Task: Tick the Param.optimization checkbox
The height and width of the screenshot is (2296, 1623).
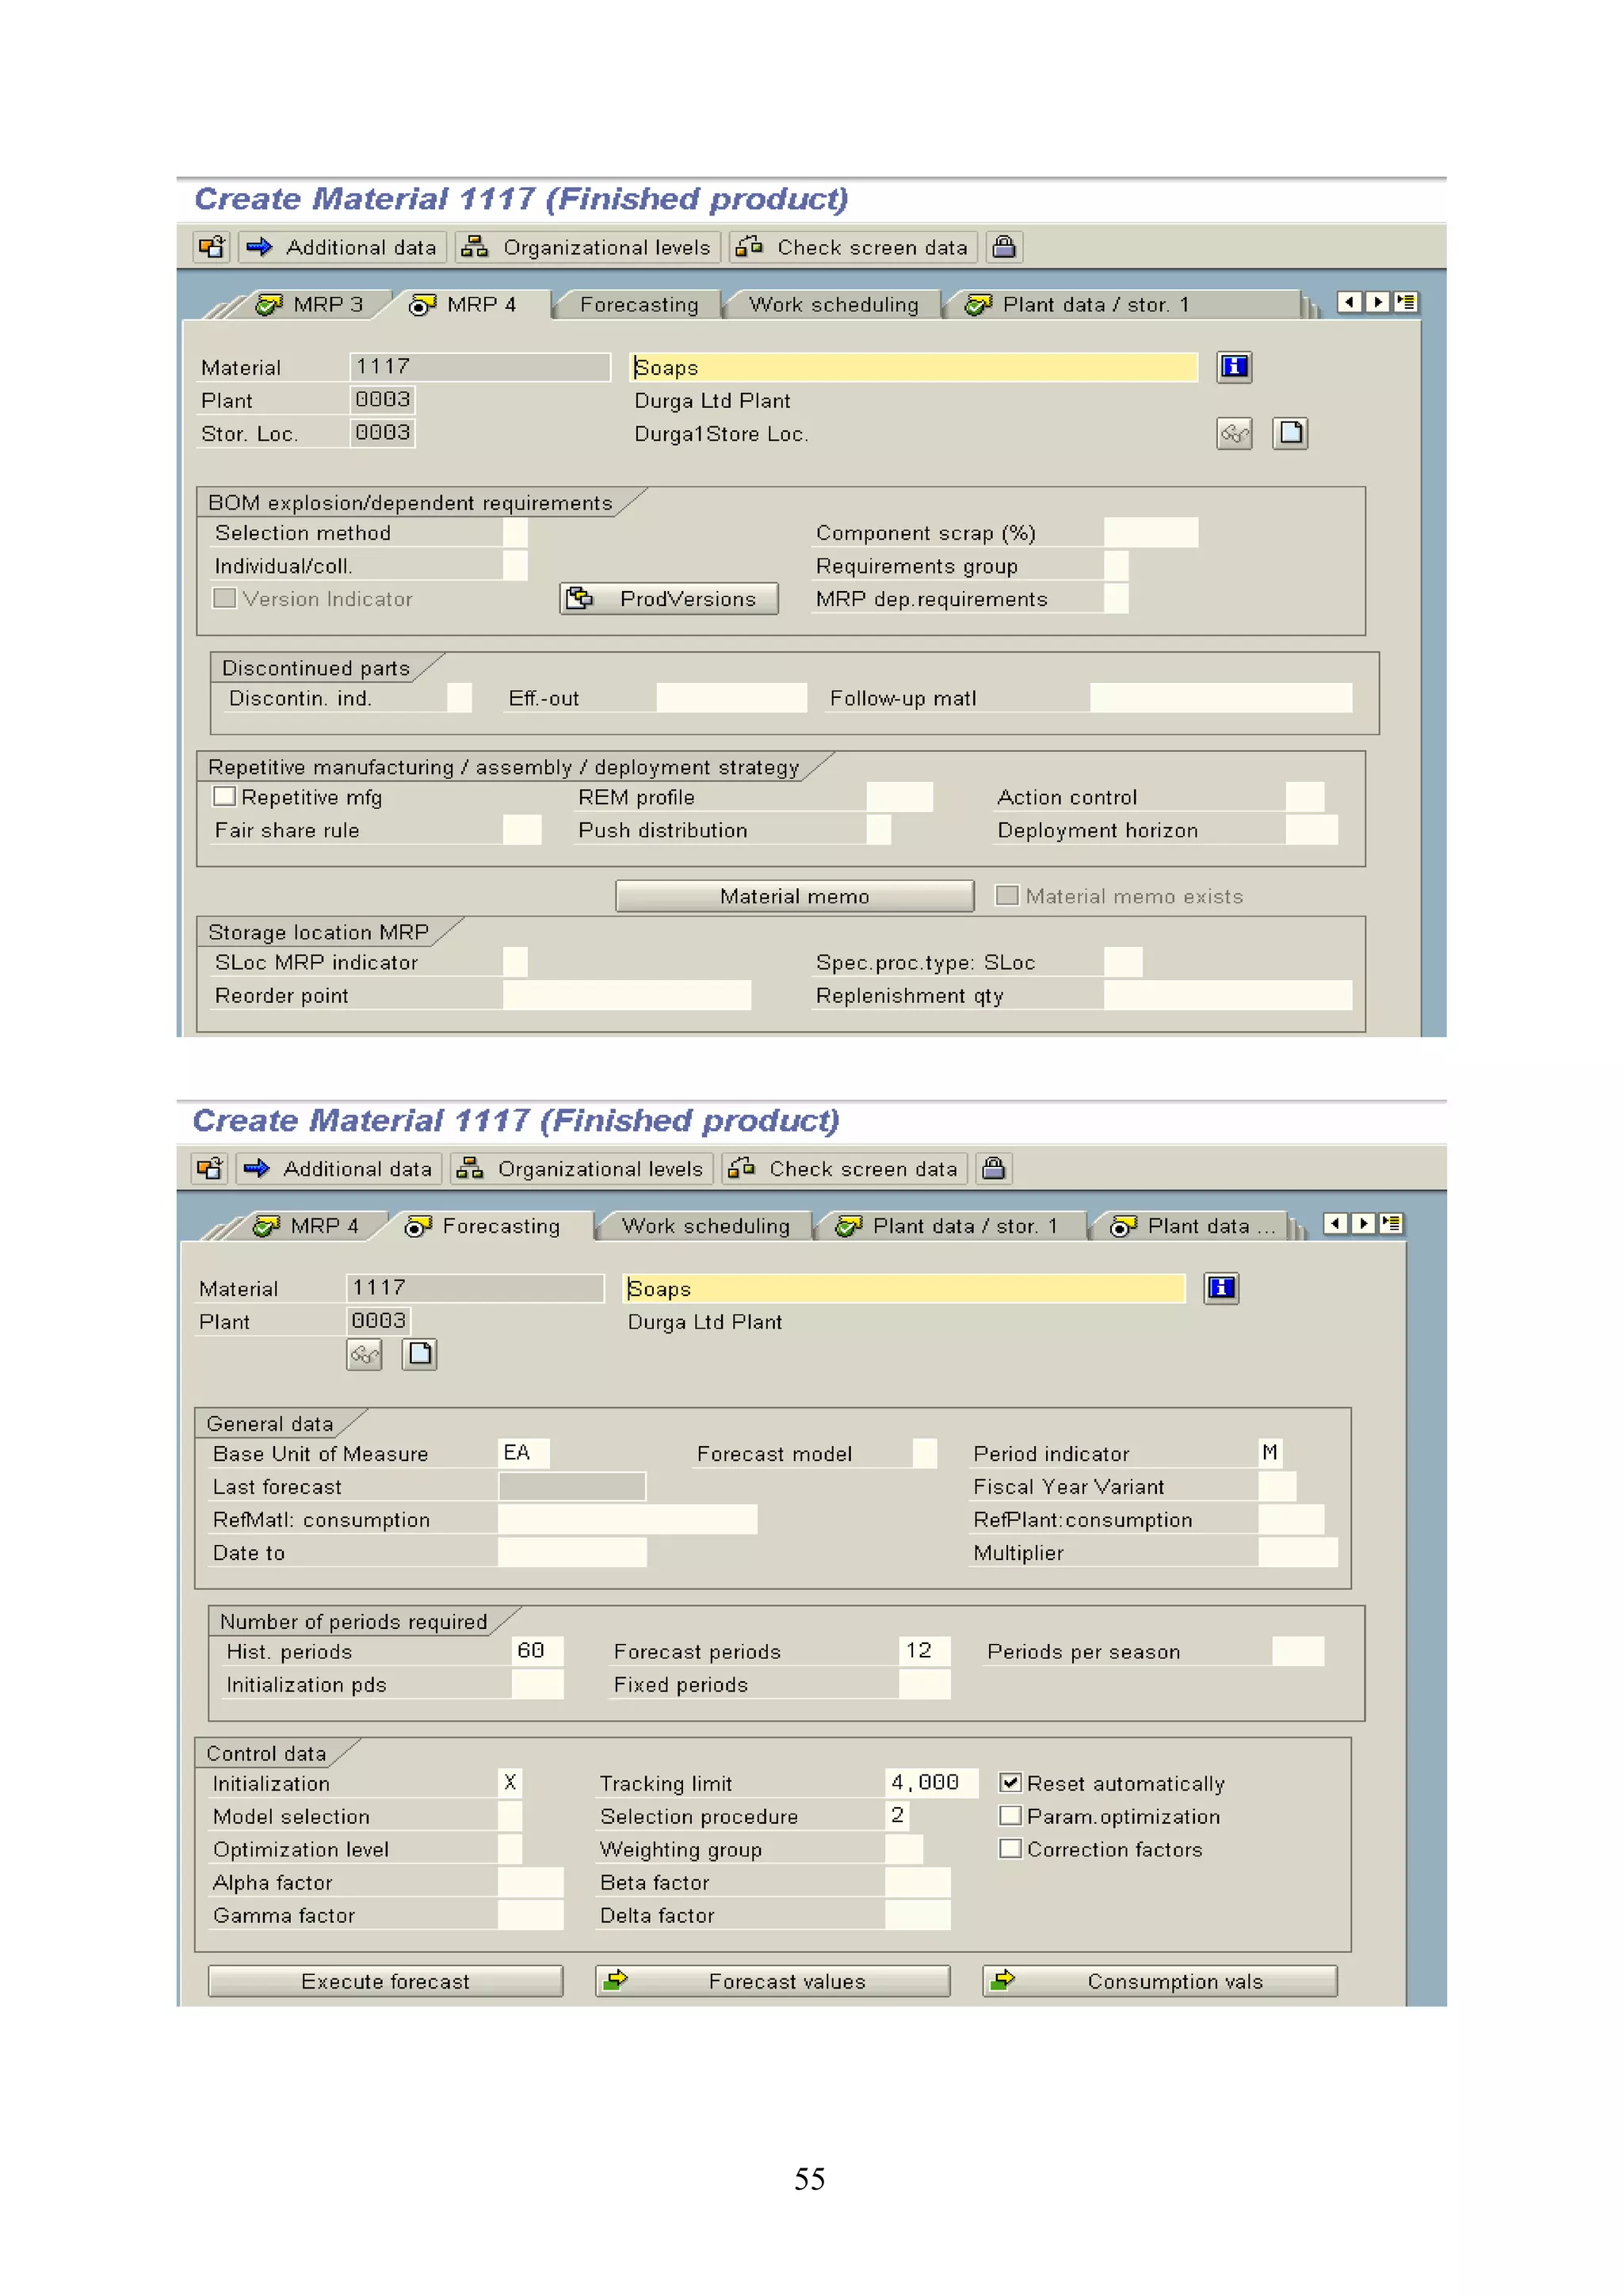Action: [1010, 1816]
